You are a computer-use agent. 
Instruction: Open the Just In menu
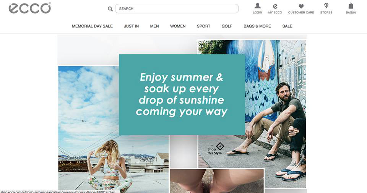point(131,26)
